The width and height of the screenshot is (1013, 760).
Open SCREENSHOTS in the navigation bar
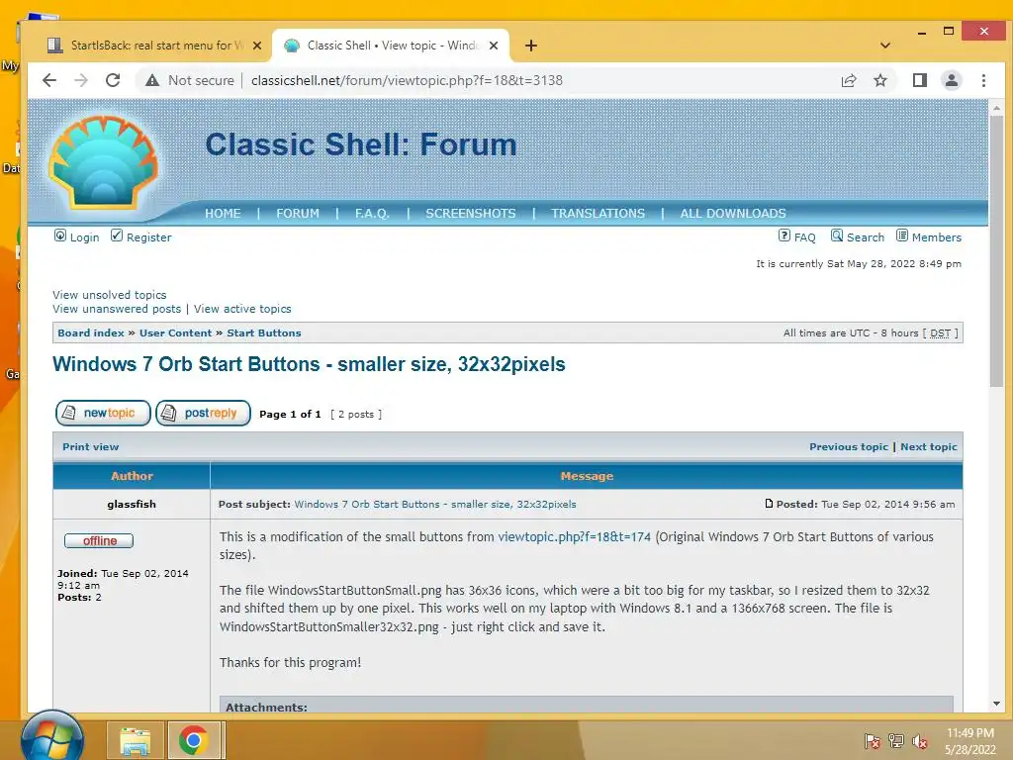(x=470, y=214)
